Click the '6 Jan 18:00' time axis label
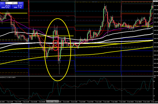The image size is (158, 104). click(x=66, y=102)
